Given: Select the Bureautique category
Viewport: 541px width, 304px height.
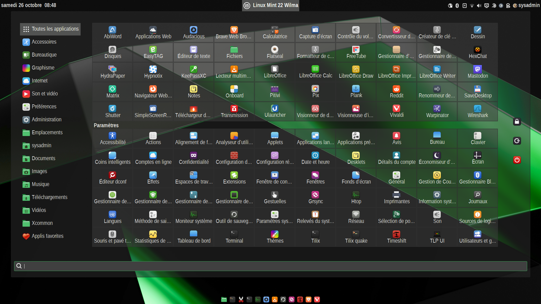Looking at the screenshot, I should [x=44, y=55].
